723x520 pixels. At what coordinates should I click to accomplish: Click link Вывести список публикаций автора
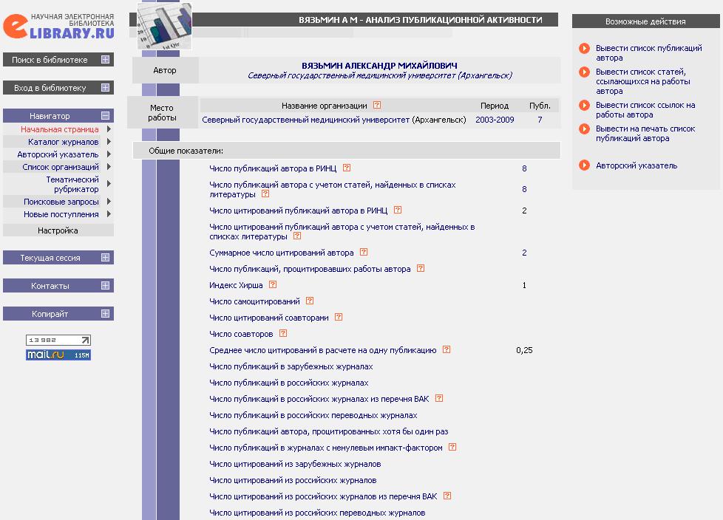point(649,53)
